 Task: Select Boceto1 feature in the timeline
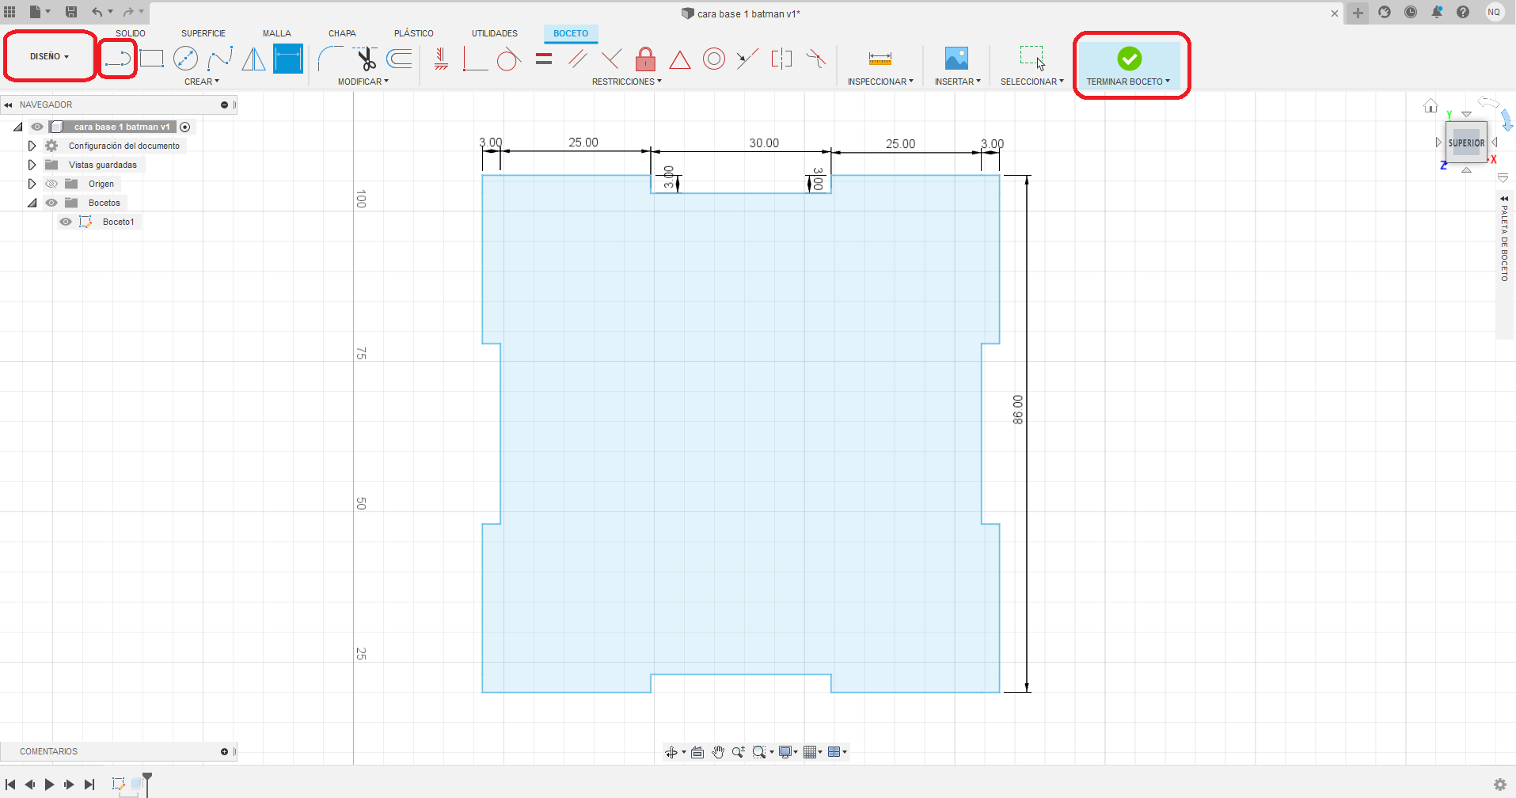119,784
